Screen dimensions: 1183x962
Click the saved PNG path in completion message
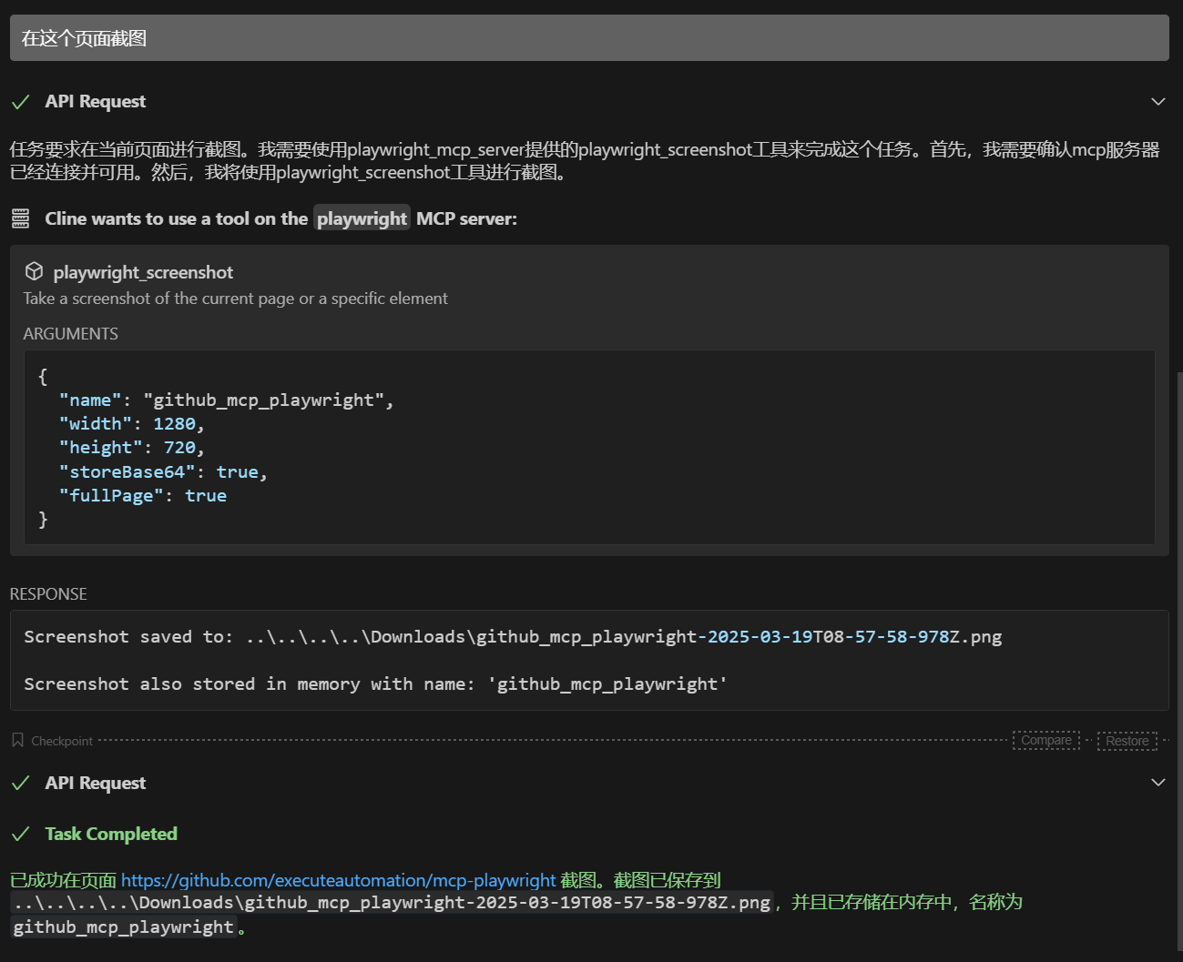point(392,903)
